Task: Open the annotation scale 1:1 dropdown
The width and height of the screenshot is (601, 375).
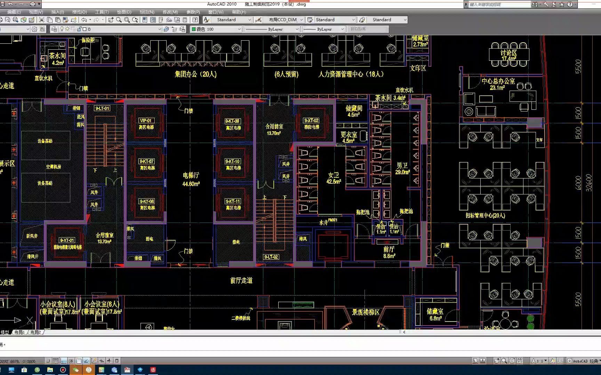Action: pos(539,361)
